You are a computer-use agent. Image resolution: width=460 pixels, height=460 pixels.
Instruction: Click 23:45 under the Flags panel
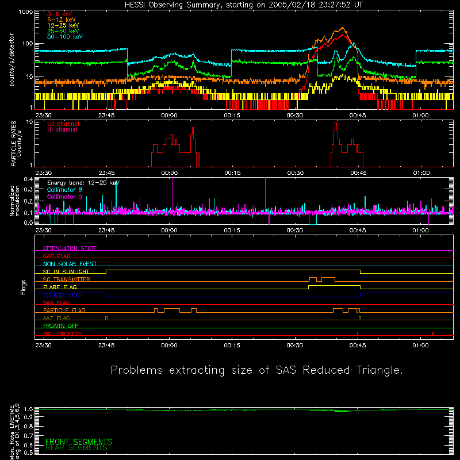[106, 346]
